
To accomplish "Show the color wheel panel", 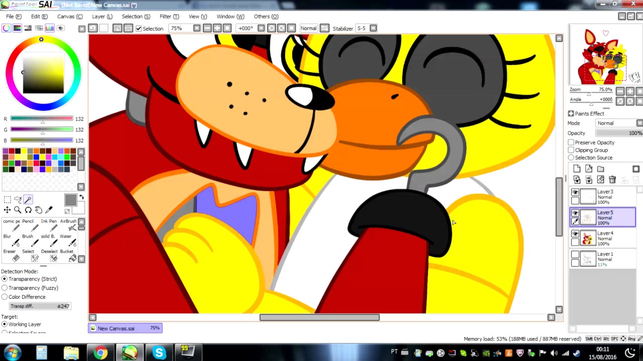I will (x=6, y=28).
